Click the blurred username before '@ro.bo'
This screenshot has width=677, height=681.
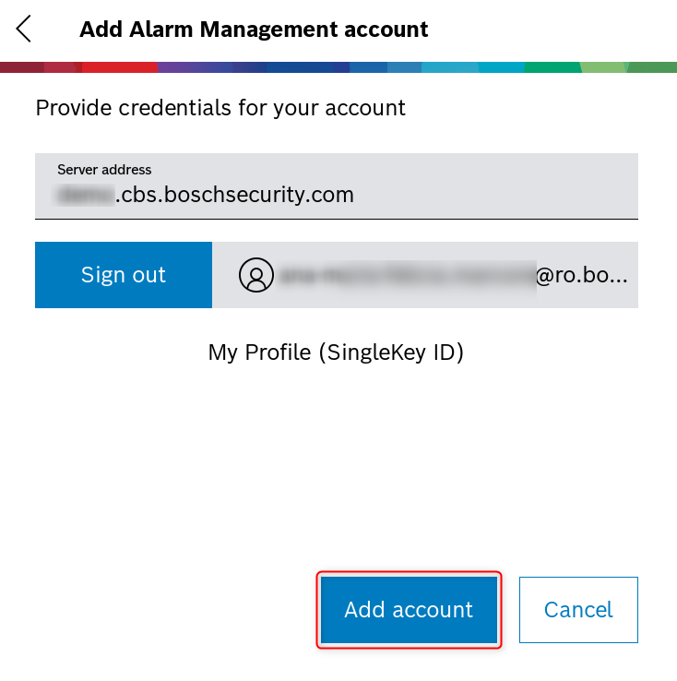coord(406,275)
